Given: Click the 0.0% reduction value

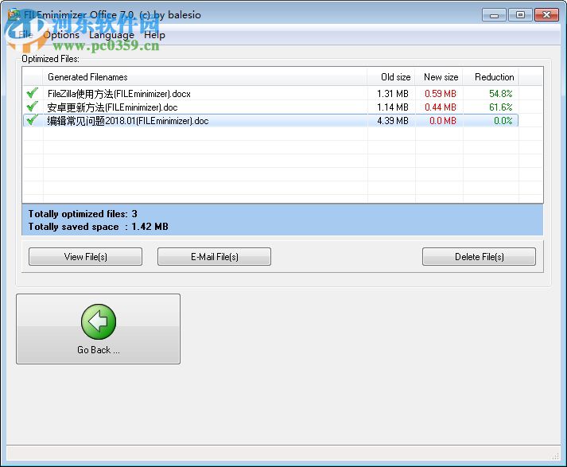Looking at the screenshot, I should point(503,120).
